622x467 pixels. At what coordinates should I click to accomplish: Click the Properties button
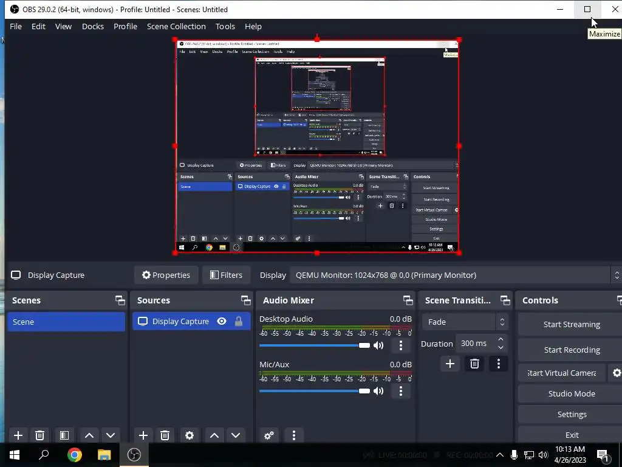click(x=166, y=275)
